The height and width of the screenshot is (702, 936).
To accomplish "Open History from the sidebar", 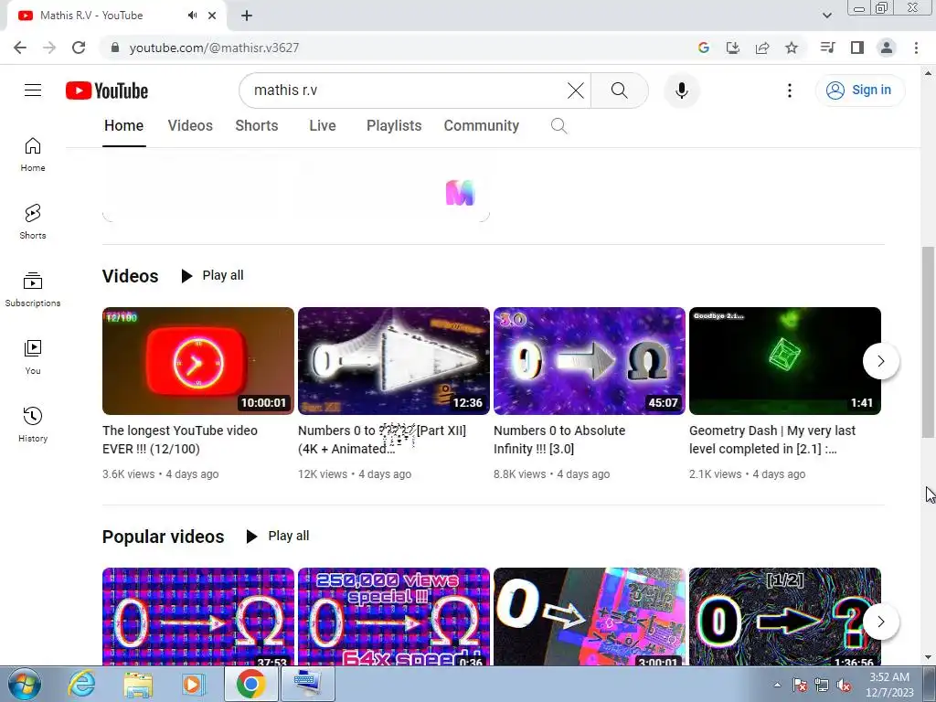I will coord(33,424).
